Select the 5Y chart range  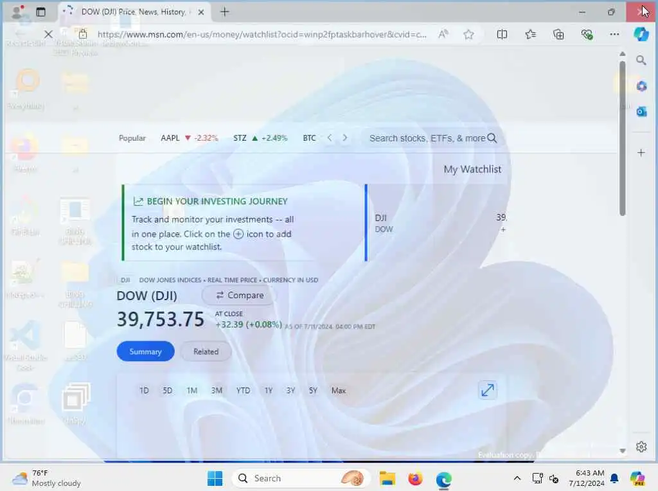313,391
